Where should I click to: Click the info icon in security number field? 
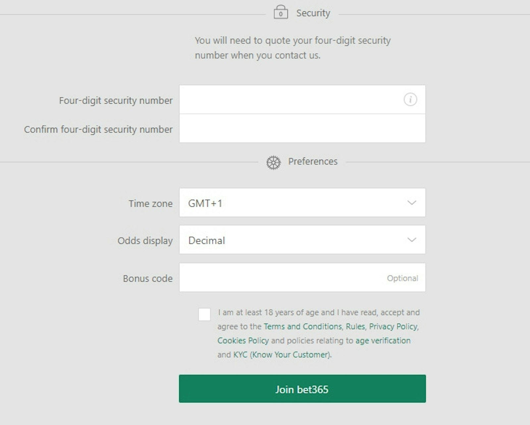(x=410, y=99)
